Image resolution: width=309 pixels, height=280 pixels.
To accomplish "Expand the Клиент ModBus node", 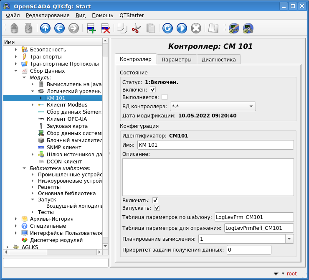I will pos(33,105).
